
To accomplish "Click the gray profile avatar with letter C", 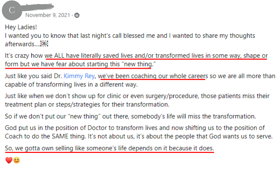I will click(x=12, y=10).
